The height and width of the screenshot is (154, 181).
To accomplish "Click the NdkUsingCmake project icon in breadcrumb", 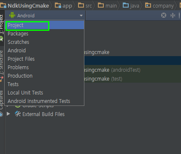I will point(3,5).
